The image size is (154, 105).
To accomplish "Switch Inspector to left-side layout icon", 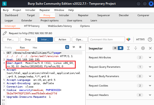I will (115, 48).
